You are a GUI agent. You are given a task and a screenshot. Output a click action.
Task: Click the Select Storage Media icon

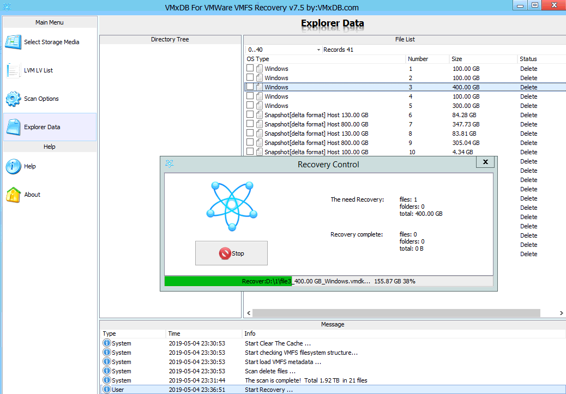click(13, 42)
